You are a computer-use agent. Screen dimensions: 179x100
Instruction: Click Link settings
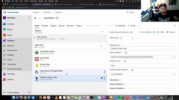pyautogui.click(x=145, y=32)
